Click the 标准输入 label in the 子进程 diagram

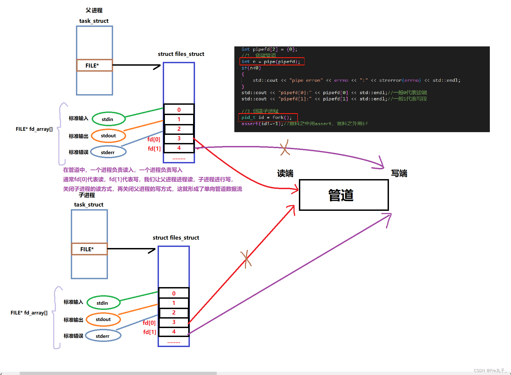click(73, 302)
